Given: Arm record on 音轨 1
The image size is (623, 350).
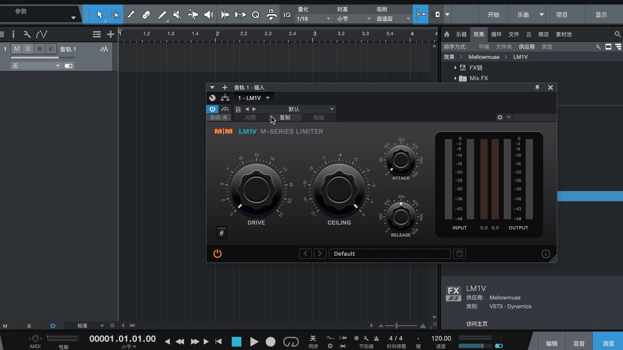Looking at the screenshot, I should click(40, 49).
